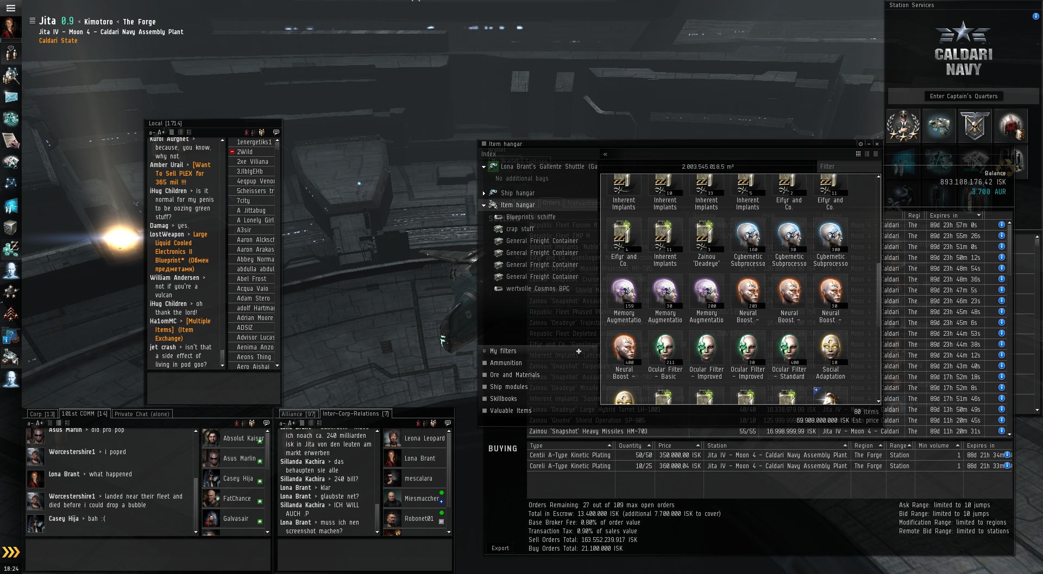Select the Local [1714] chat tab

click(165, 123)
